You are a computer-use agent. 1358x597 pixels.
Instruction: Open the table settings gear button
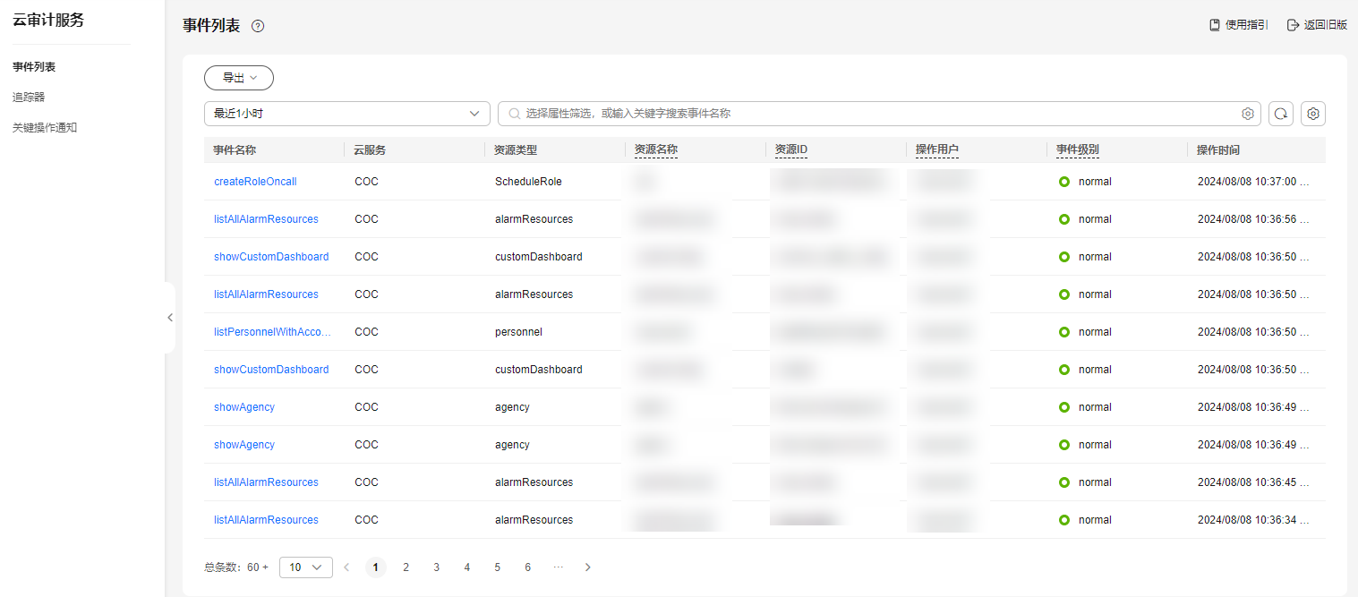click(1313, 114)
